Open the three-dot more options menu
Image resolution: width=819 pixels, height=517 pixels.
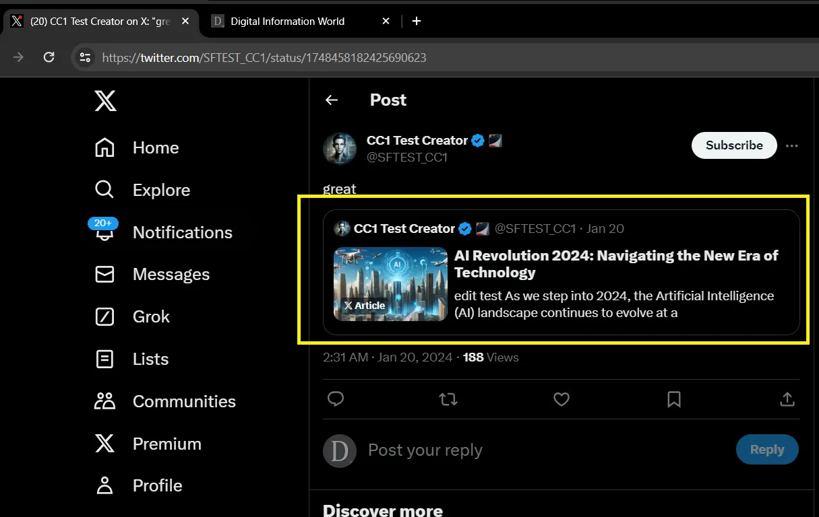pos(792,145)
